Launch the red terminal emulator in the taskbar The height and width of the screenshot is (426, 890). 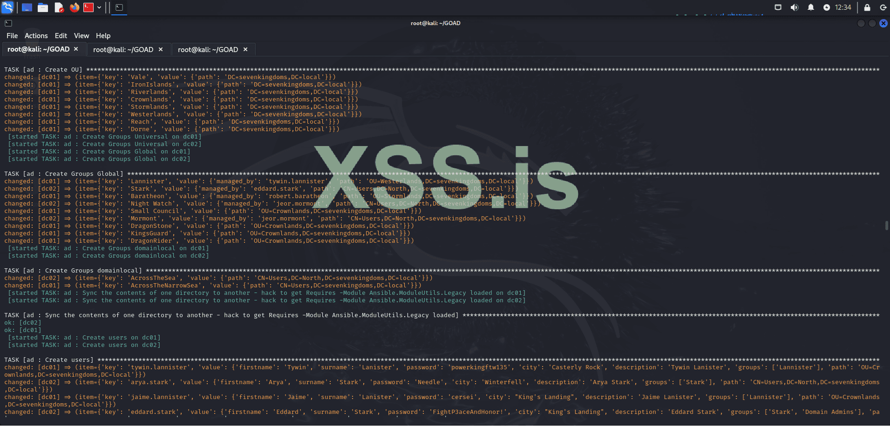pyautogui.click(x=88, y=7)
